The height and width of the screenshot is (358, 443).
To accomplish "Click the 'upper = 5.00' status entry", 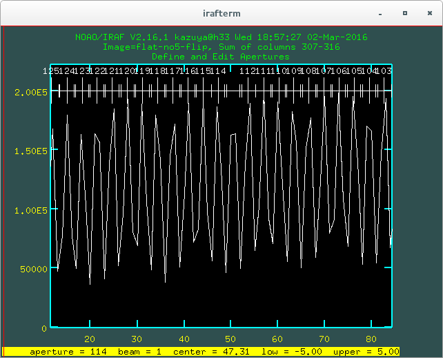I will click(366, 352).
